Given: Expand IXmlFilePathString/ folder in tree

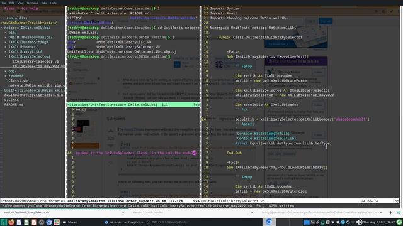Looking at the screenshot, I should click(x=6, y=42).
